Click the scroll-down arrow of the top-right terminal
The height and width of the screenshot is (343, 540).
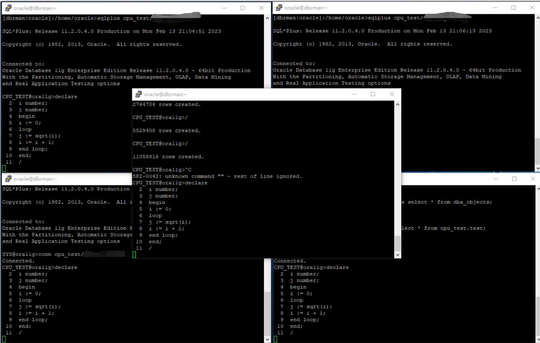[x=538, y=168]
